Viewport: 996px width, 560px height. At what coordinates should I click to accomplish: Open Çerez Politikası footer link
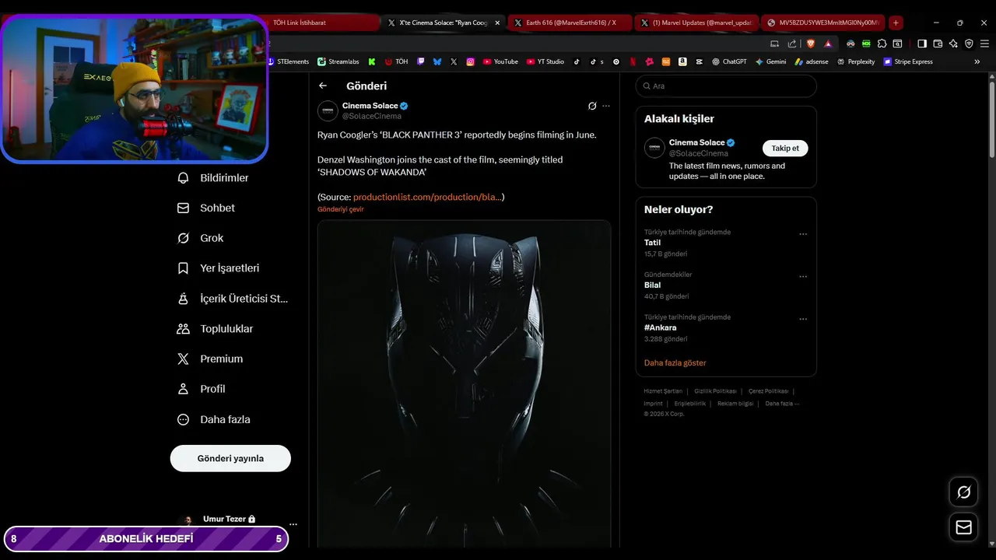coord(768,391)
